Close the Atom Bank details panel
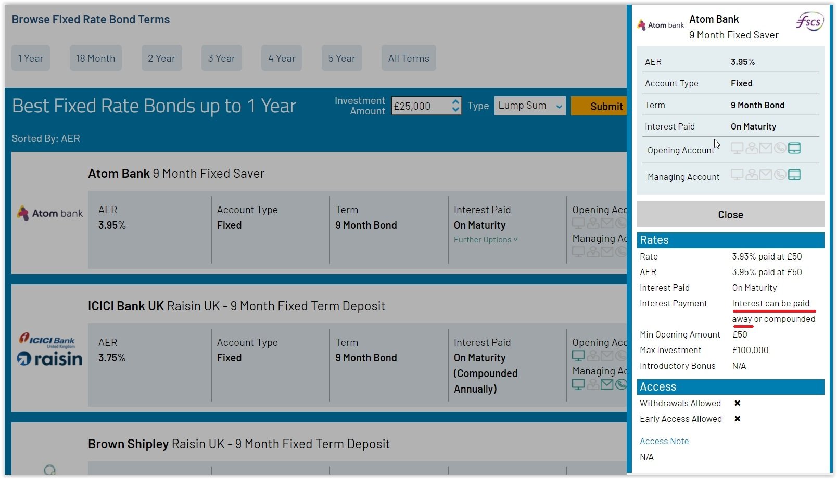The width and height of the screenshot is (837, 479). tap(730, 215)
